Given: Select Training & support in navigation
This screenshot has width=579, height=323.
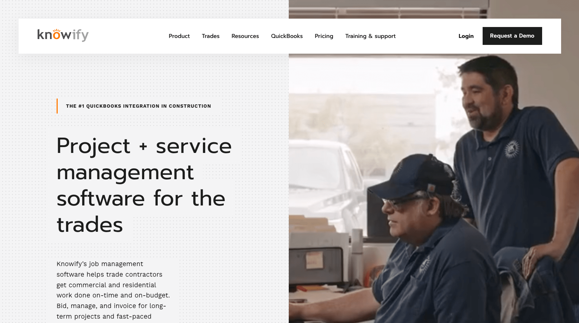Looking at the screenshot, I should (x=371, y=36).
